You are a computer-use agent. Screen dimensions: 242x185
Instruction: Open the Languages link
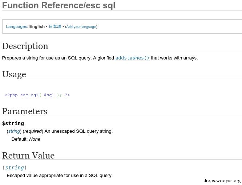point(16,26)
